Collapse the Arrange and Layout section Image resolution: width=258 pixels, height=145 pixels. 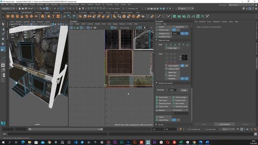[157, 83]
